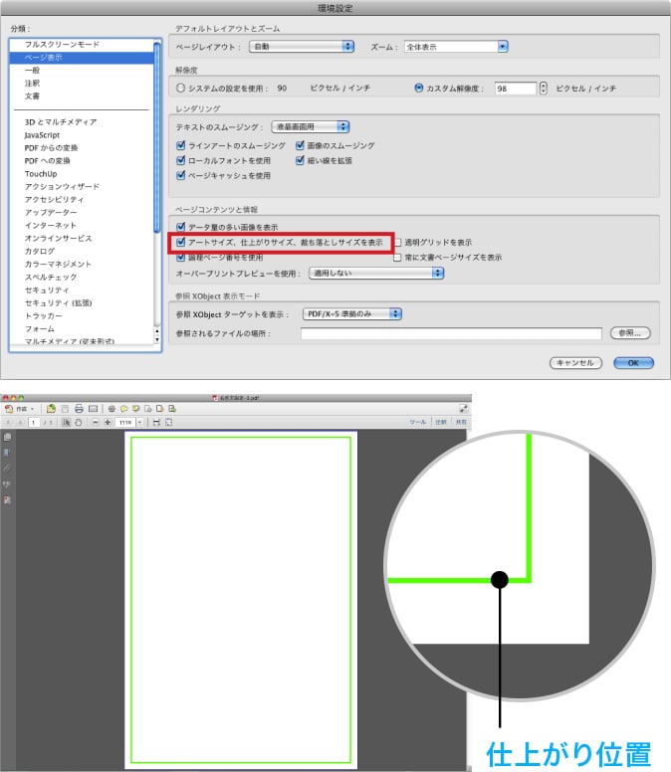Open the ツール pane tab
The width and height of the screenshot is (671, 772).
(x=418, y=422)
